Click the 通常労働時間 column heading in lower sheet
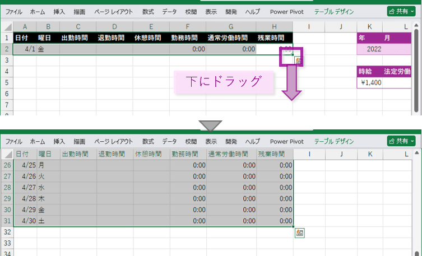Screen dimensions: 422x256 [x=231, y=154]
